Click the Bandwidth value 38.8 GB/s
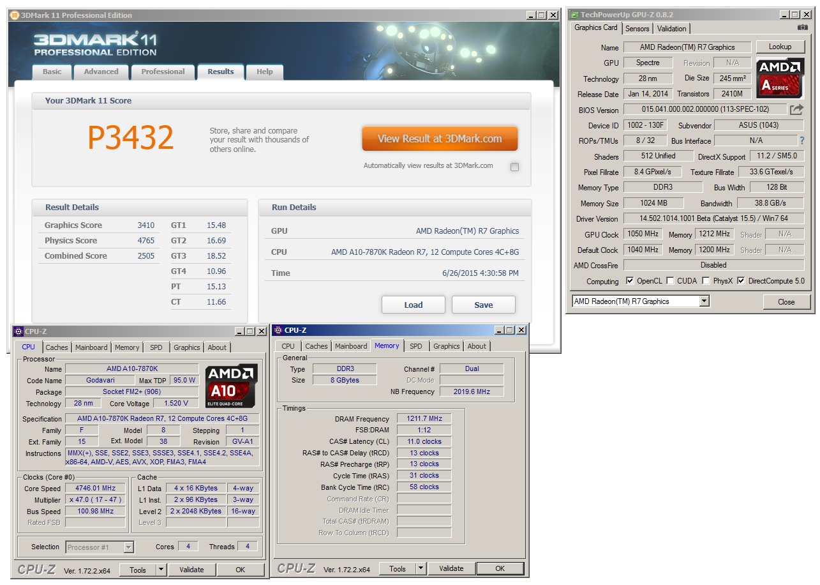Viewport: 820px width, 585px height. point(770,203)
